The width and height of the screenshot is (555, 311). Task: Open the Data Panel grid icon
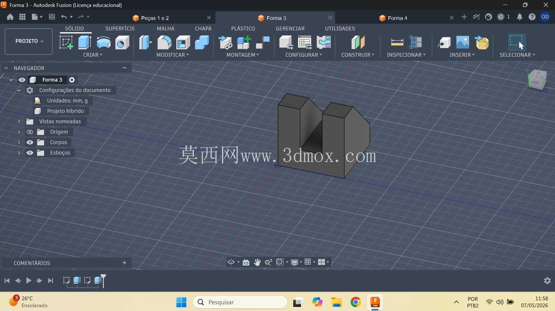(x=22, y=17)
